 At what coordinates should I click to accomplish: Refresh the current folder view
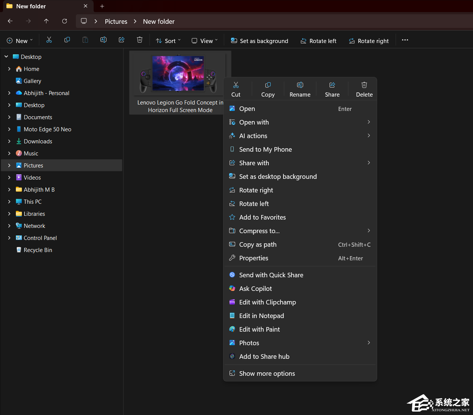65,21
